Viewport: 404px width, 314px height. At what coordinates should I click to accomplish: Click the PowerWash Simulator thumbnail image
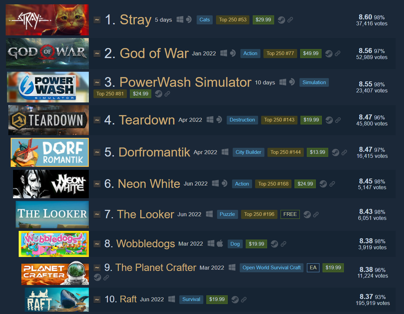point(48,87)
